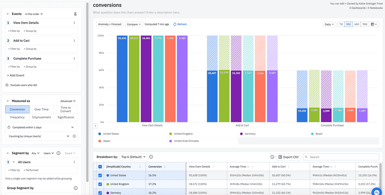Uncheck the United Kingdom row checkbox
Screen dimensions: 385x195
[x=100, y=184]
